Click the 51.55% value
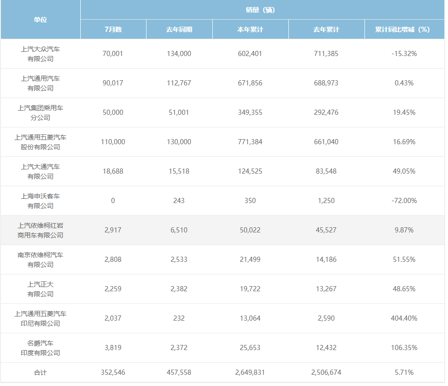This screenshot has height=386, width=448. (404, 260)
